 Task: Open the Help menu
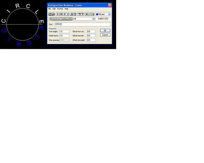pyautogui.click(x=66, y=9)
